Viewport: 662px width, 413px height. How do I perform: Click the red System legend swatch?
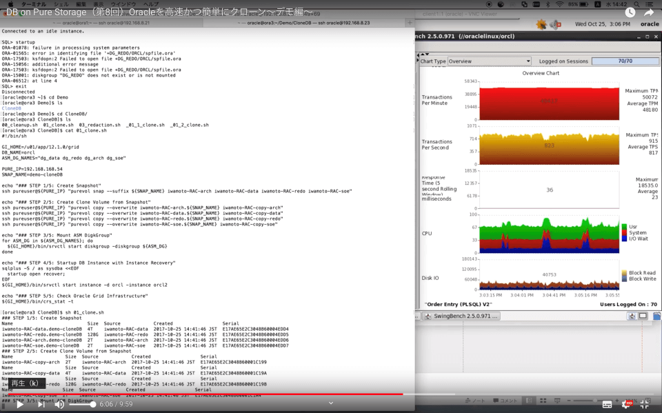pyautogui.click(x=625, y=232)
